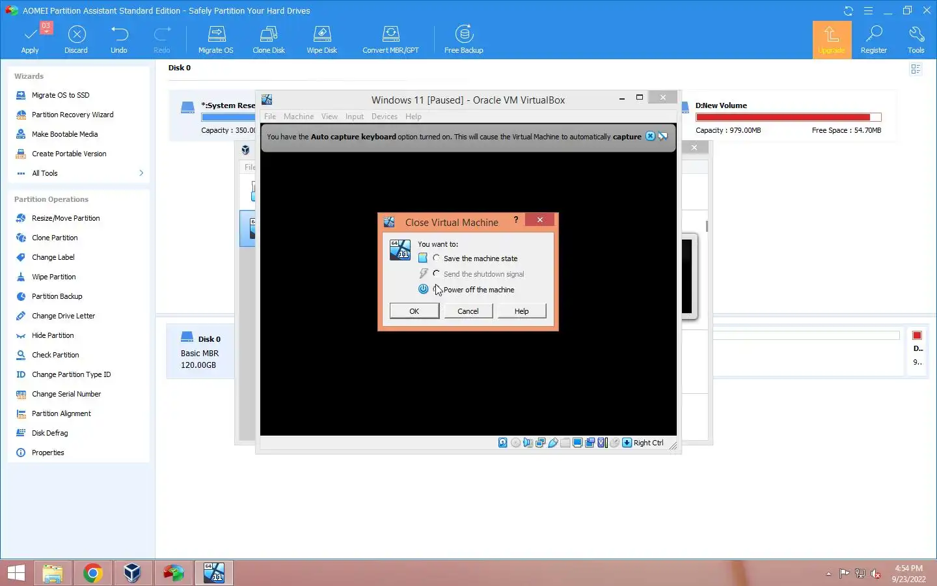Click the D:New Volume red usage bar

point(788,117)
